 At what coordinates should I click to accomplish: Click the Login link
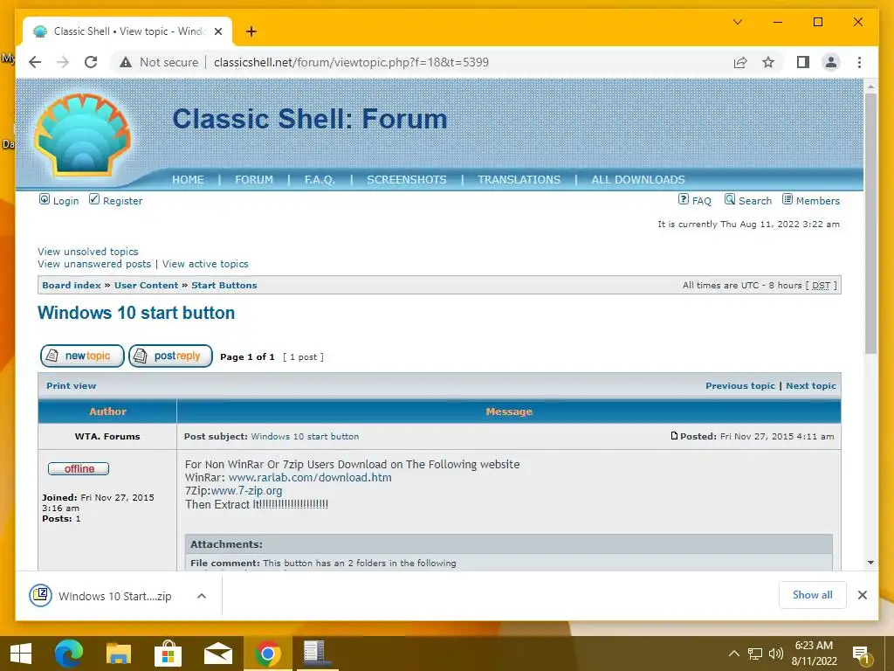pyautogui.click(x=66, y=201)
